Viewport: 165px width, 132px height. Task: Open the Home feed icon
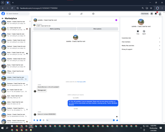pyautogui.click(x=70, y=14)
